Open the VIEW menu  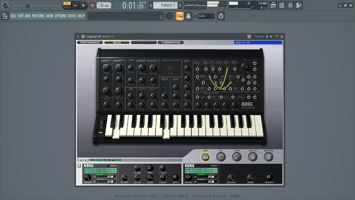(50, 16)
